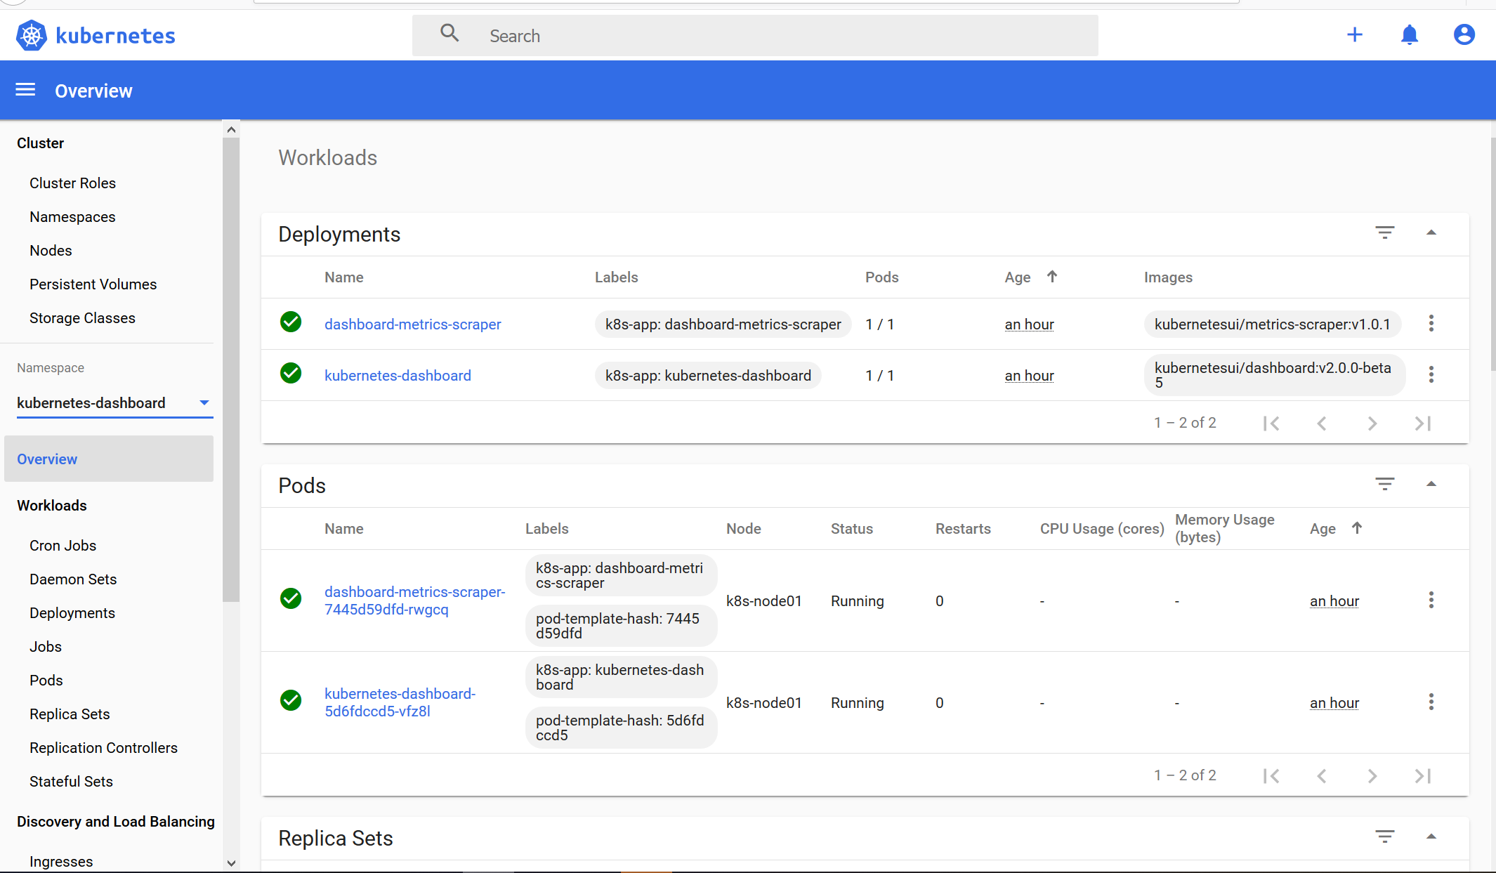The height and width of the screenshot is (873, 1496).
Task: Open the dashboard-metrics-scraper-7445d59dfd-rwgcq pod link
Action: [414, 600]
